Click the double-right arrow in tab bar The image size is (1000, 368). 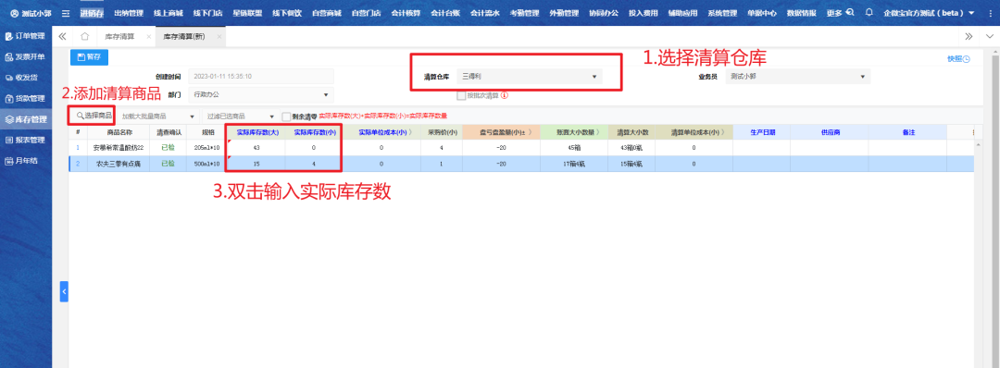pyautogui.click(x=969, y=36)
